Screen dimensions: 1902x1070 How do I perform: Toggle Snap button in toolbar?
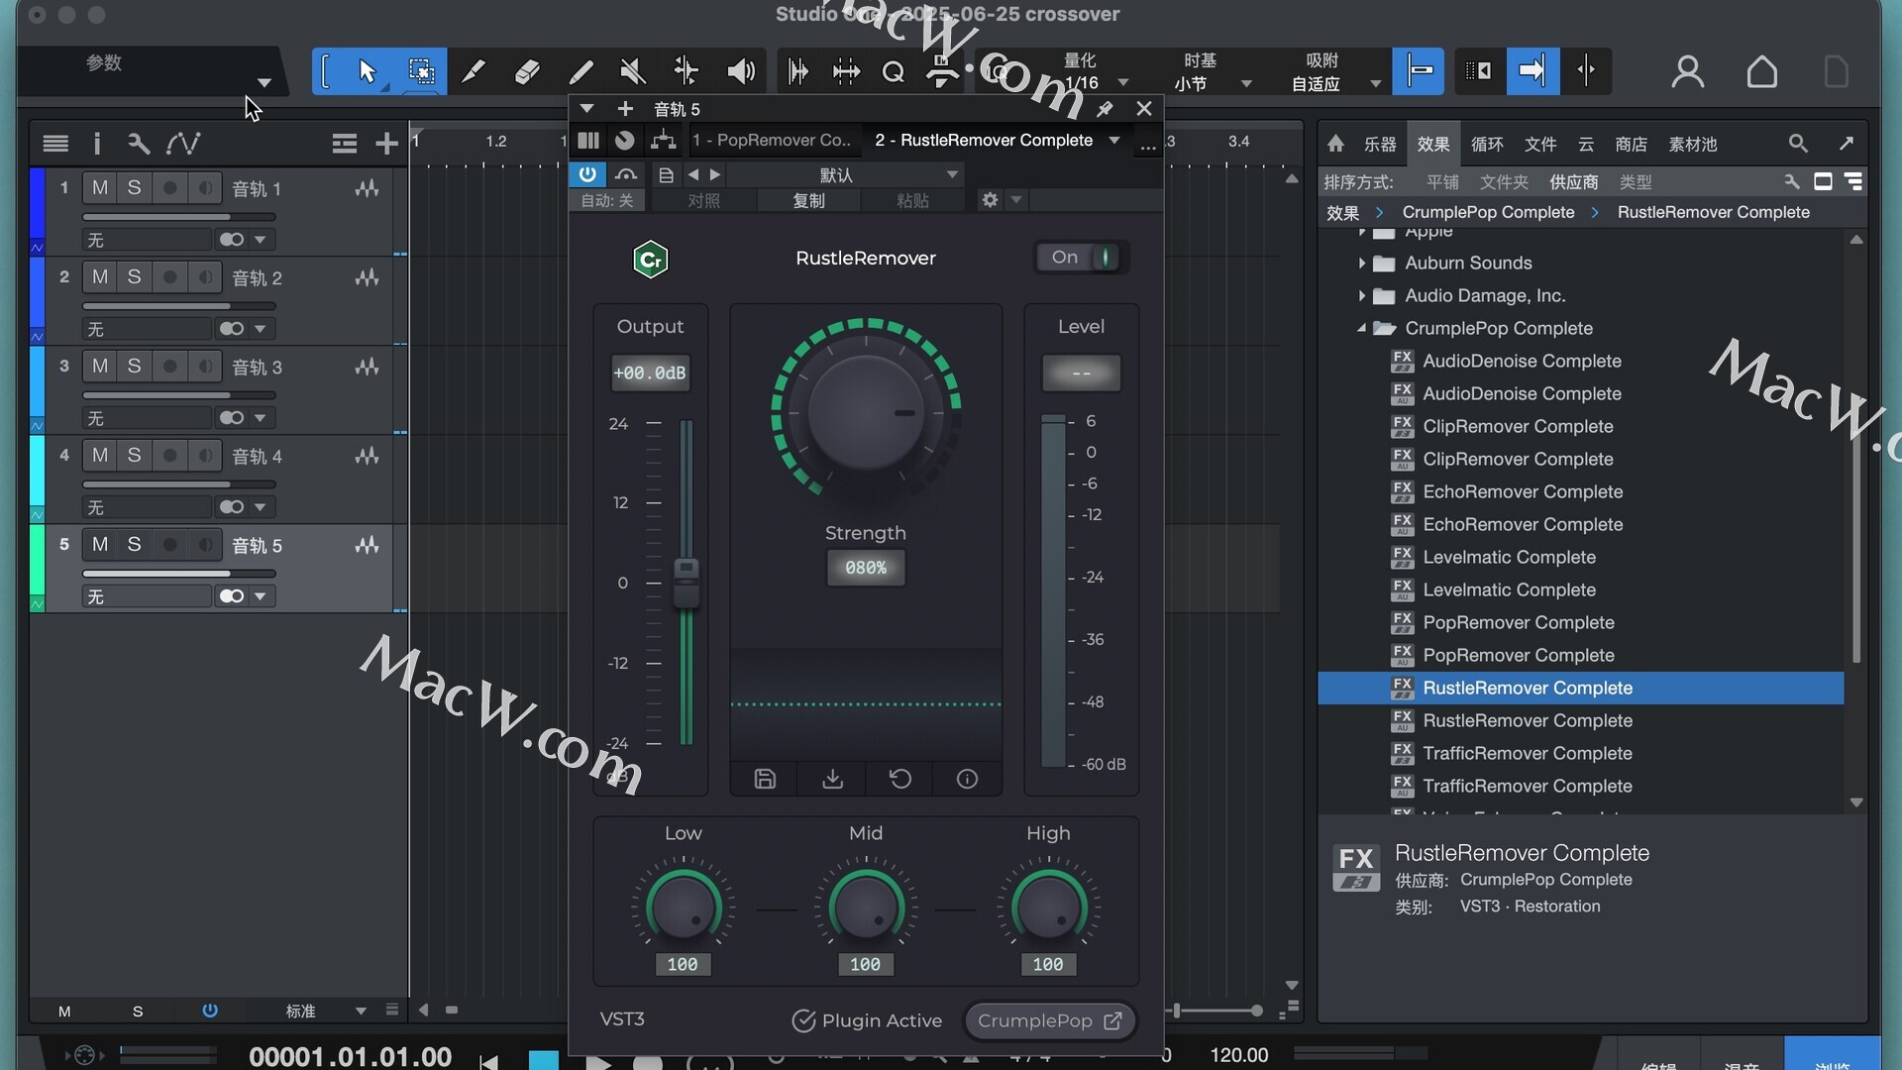coord(1419,71)
